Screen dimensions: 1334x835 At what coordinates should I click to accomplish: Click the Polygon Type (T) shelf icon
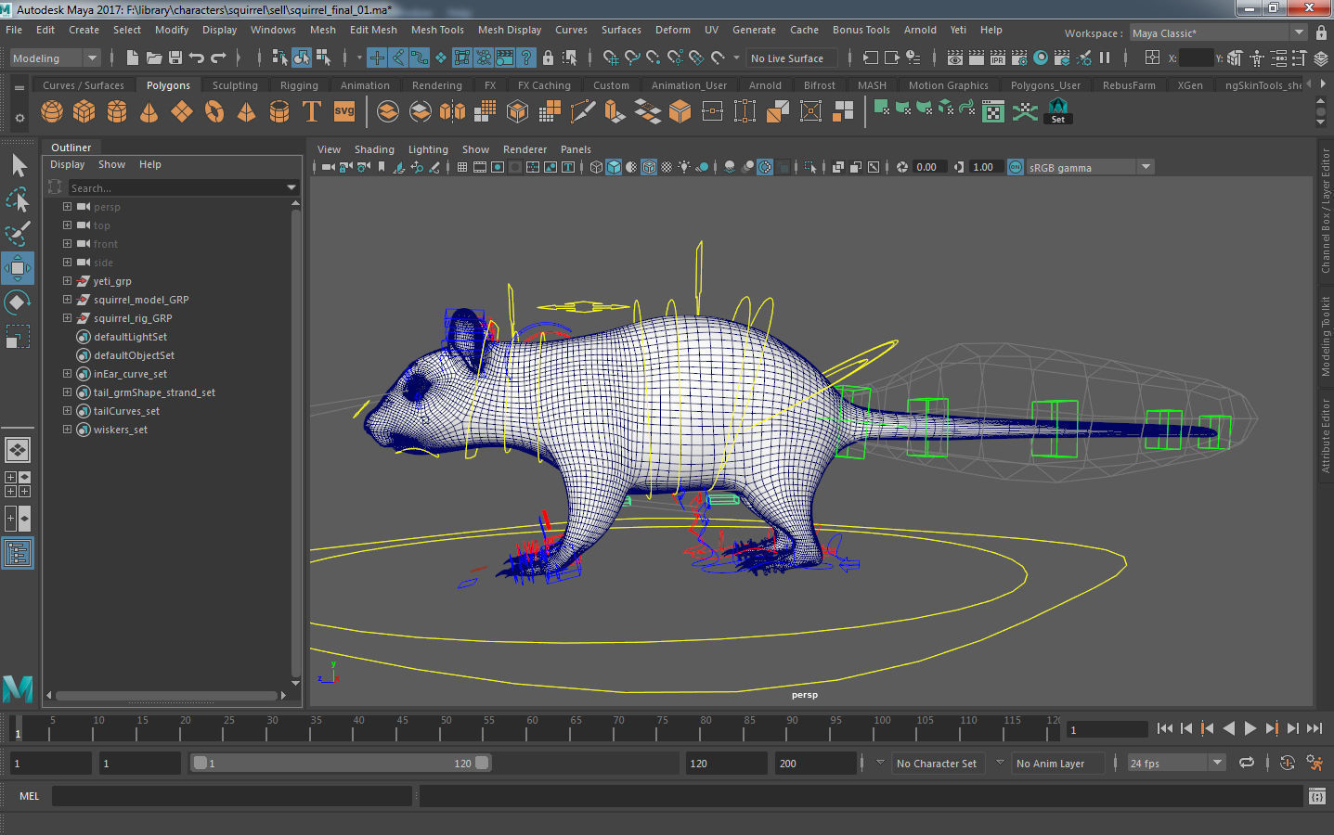pyautogui.click(x=312, y=112)
